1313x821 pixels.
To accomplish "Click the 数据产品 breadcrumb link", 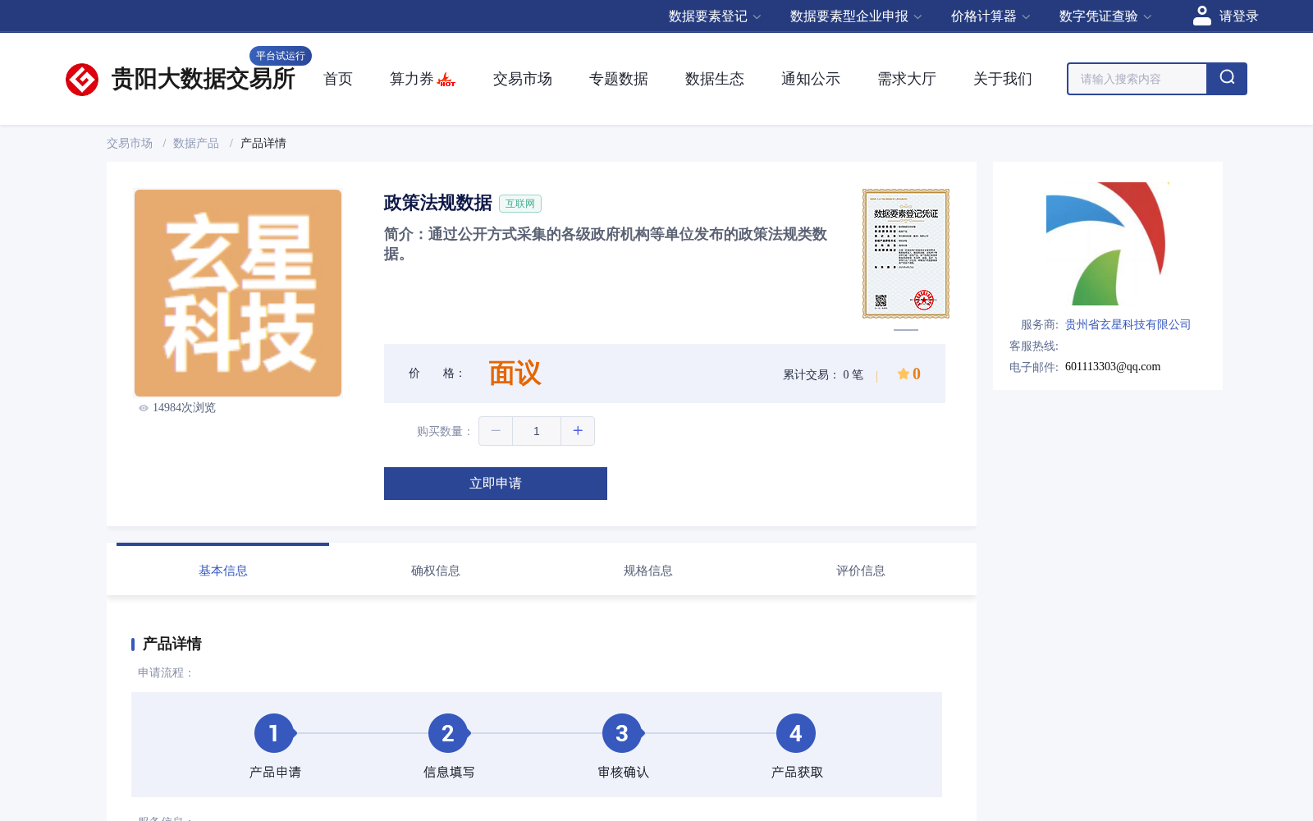I will click(196, 143).
